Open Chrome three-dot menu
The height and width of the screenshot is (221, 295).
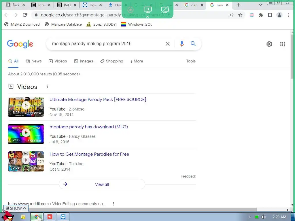coord(289,15)
